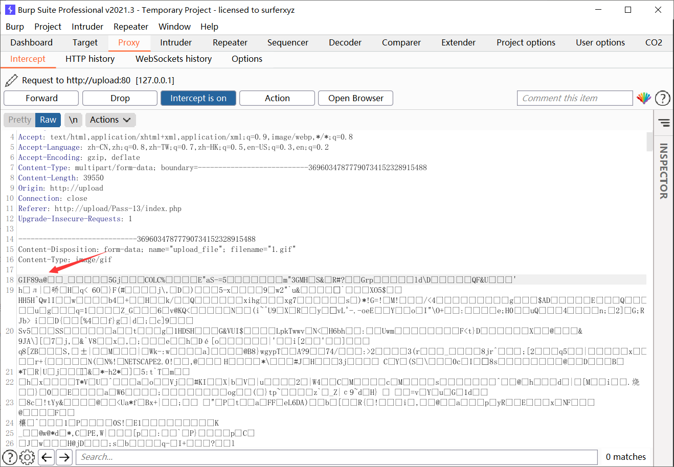The width and height of the screenshot is (674, 467).
Task: Click the Referer header line
Action: pyautogui.click(x=100, y=208)
